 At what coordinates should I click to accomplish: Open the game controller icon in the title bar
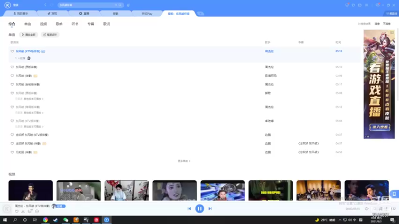point(378,5)
